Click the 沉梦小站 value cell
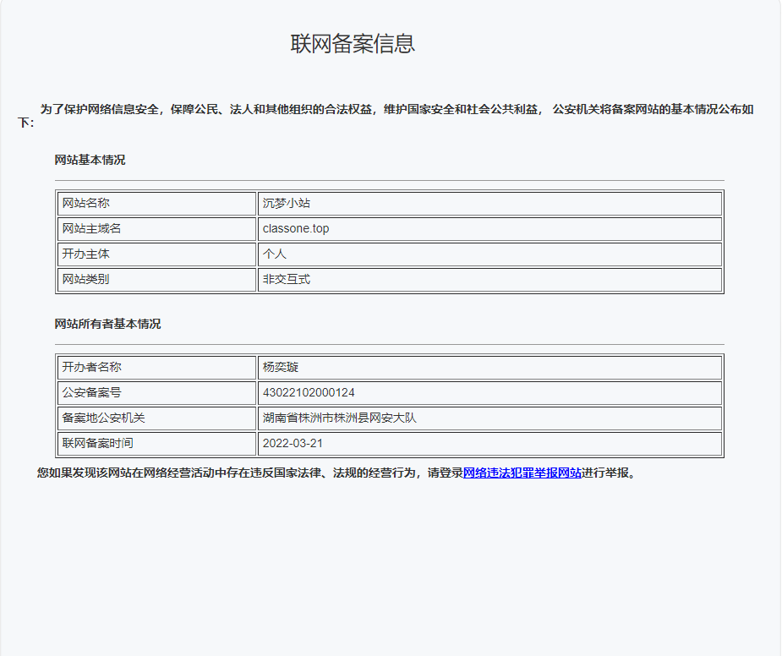This screenshot has height=656, width=782. 489,204
